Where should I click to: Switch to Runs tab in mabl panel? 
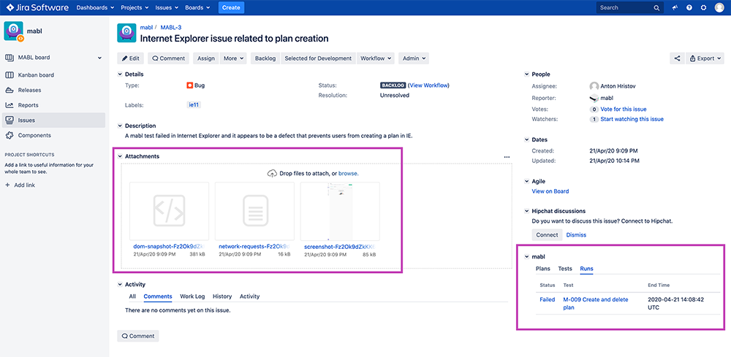(586, 269)
